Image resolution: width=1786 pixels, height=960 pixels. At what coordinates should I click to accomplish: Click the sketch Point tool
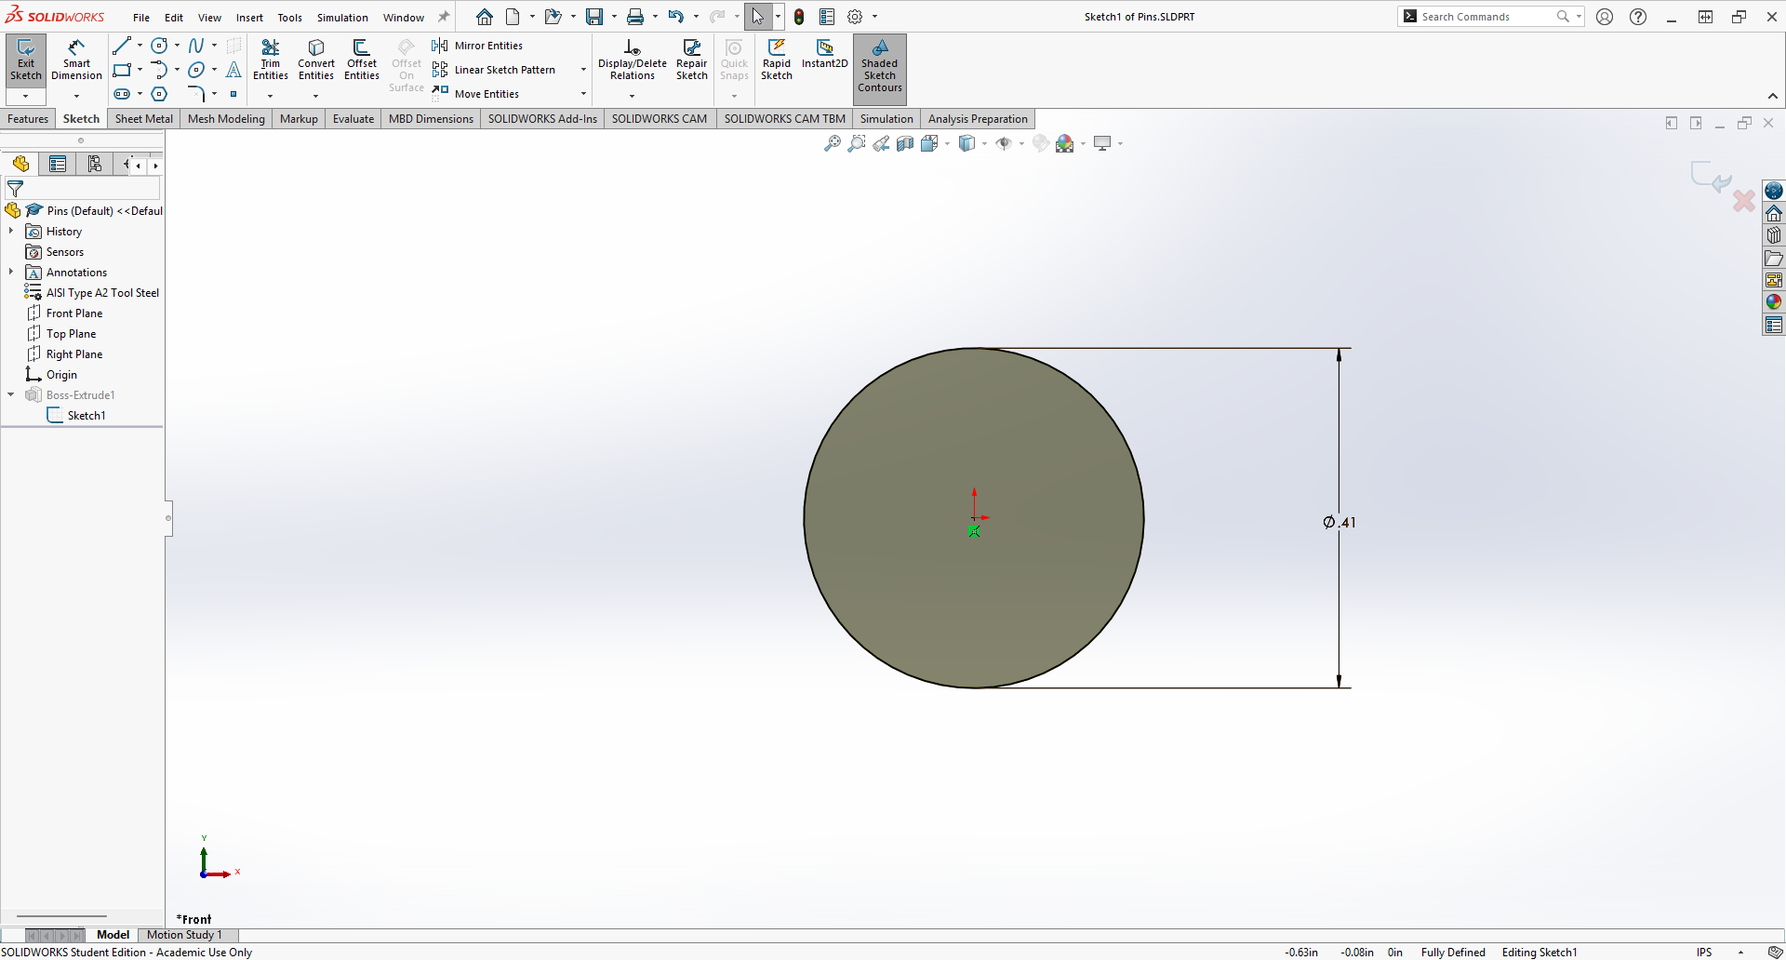pyautogui.click(x=233, y=94)
